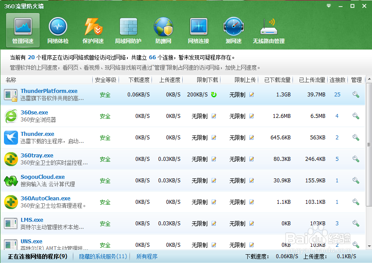
Task: Edit upload limit for 360se.exe
Action: pyautogui.click(x=252, y=116)
